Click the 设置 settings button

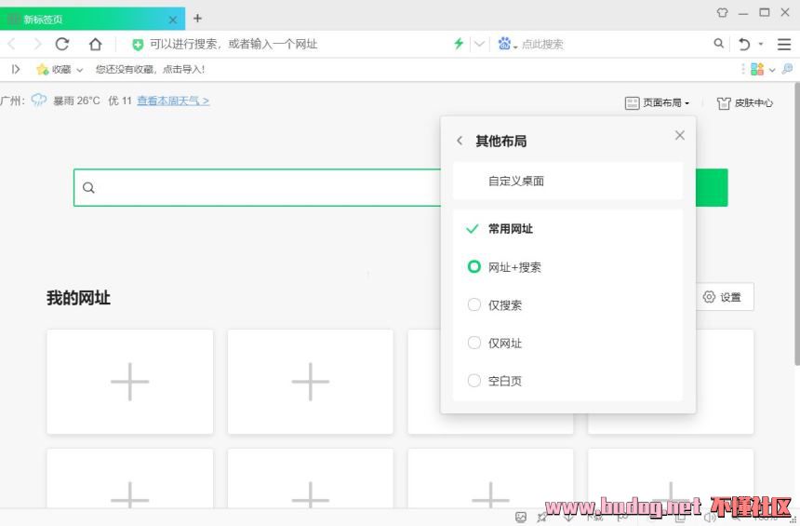click(x=723, y=297)
